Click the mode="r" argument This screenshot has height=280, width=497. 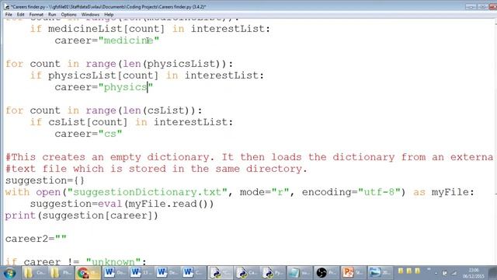265,192
